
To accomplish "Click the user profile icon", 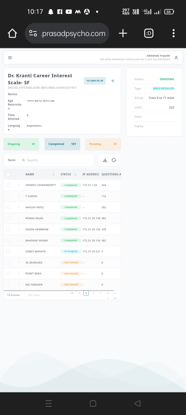I will point(176,58).
